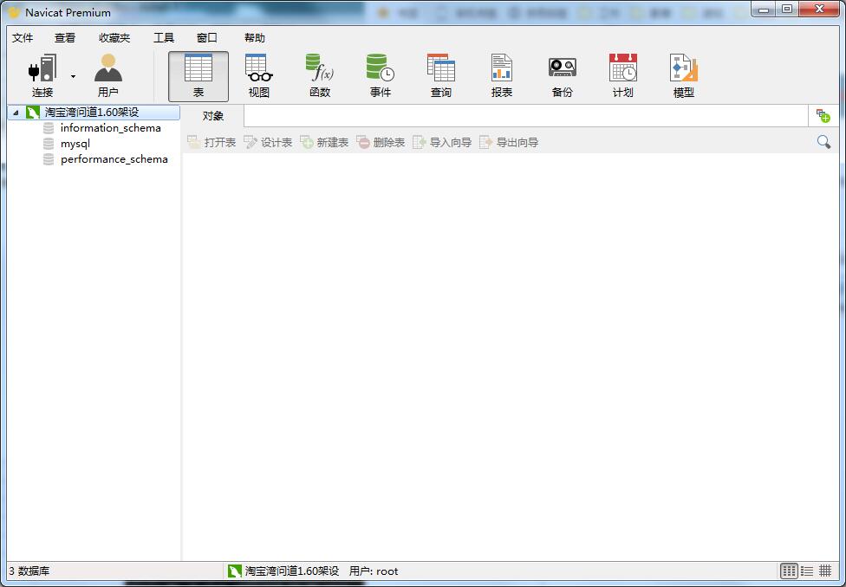
Task: Click the mysql database icon
Action: (x=49, y=144)
